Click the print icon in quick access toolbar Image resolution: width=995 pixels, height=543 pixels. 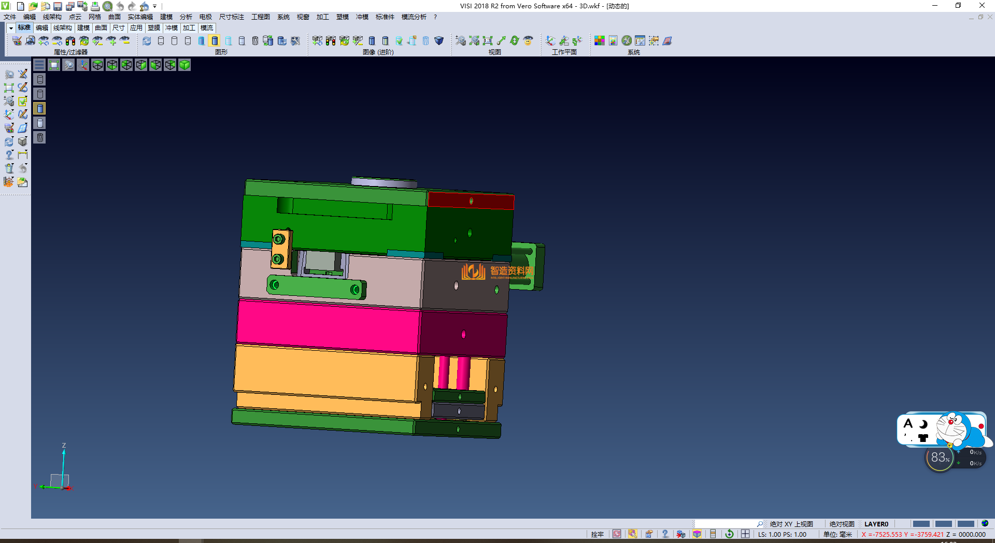click(95, 6)
